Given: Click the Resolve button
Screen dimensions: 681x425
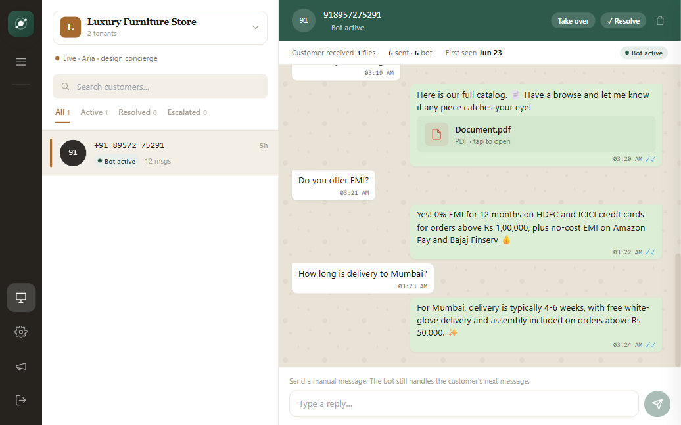Looking at the screenshot, I should 623,21.
